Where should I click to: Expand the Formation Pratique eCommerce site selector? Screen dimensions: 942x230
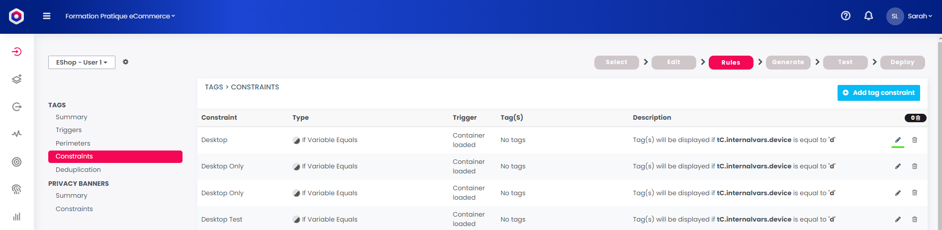120,16
